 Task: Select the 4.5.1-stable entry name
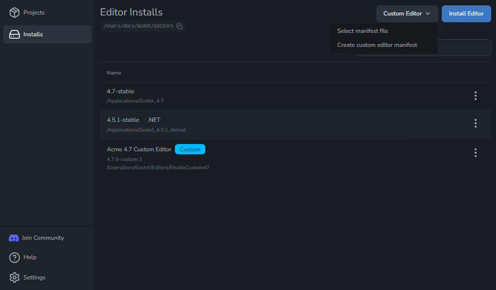(x=123, y=120)
